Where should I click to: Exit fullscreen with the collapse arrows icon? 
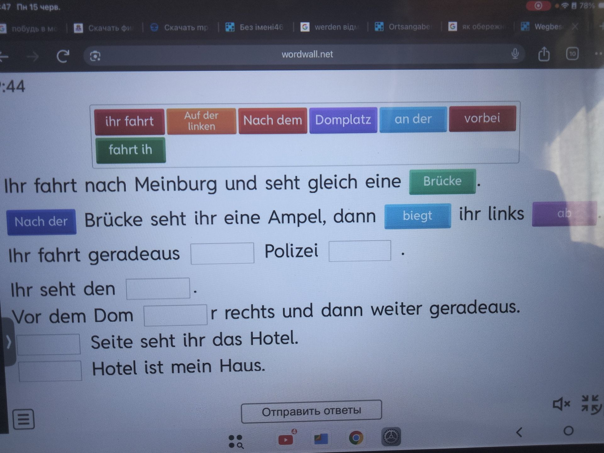coord(590,404)
